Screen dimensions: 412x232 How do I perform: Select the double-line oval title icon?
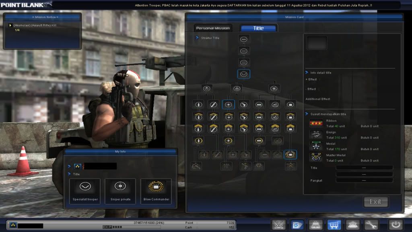243,51
